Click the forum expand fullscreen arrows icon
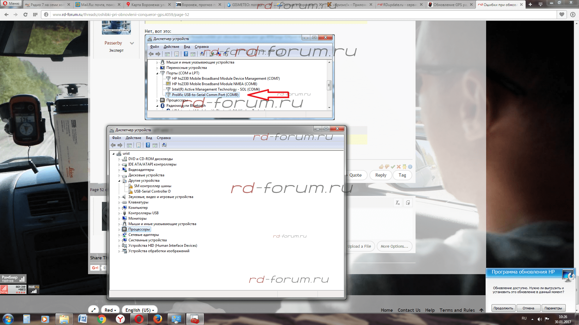 pos(93,310)
